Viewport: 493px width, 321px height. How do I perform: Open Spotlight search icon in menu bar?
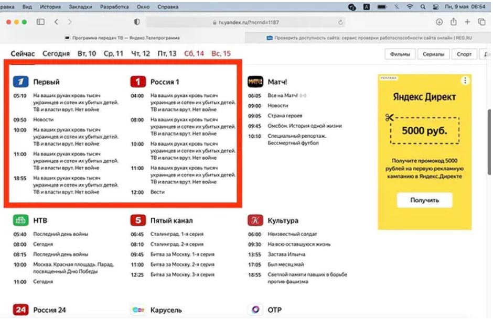(x=423, y=7)
